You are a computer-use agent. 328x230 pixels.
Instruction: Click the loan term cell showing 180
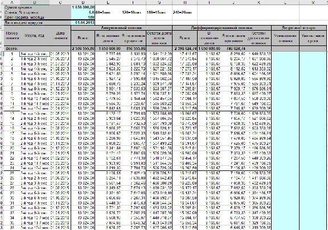[83, 18]
